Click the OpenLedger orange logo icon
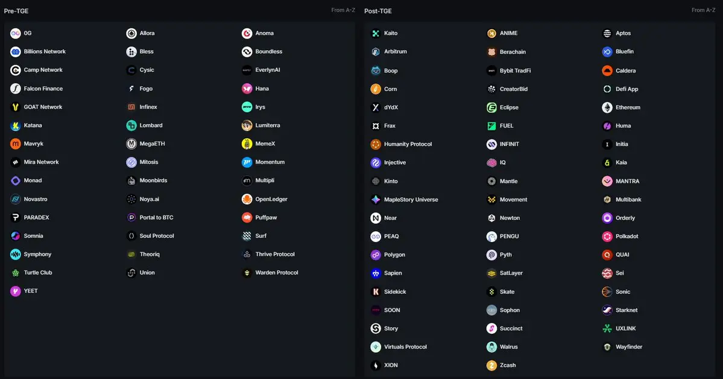This screenshot has height=379, width=723. tap(247, 199)
